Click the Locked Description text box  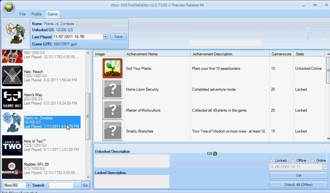click(x=132, y=181)
